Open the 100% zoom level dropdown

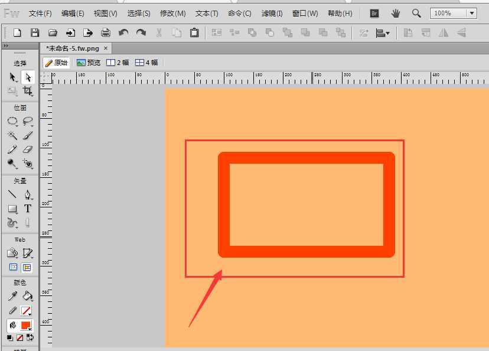click(471, 13)
